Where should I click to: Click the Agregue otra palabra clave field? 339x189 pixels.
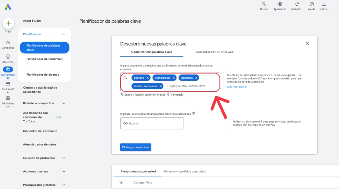pos(186,86)
